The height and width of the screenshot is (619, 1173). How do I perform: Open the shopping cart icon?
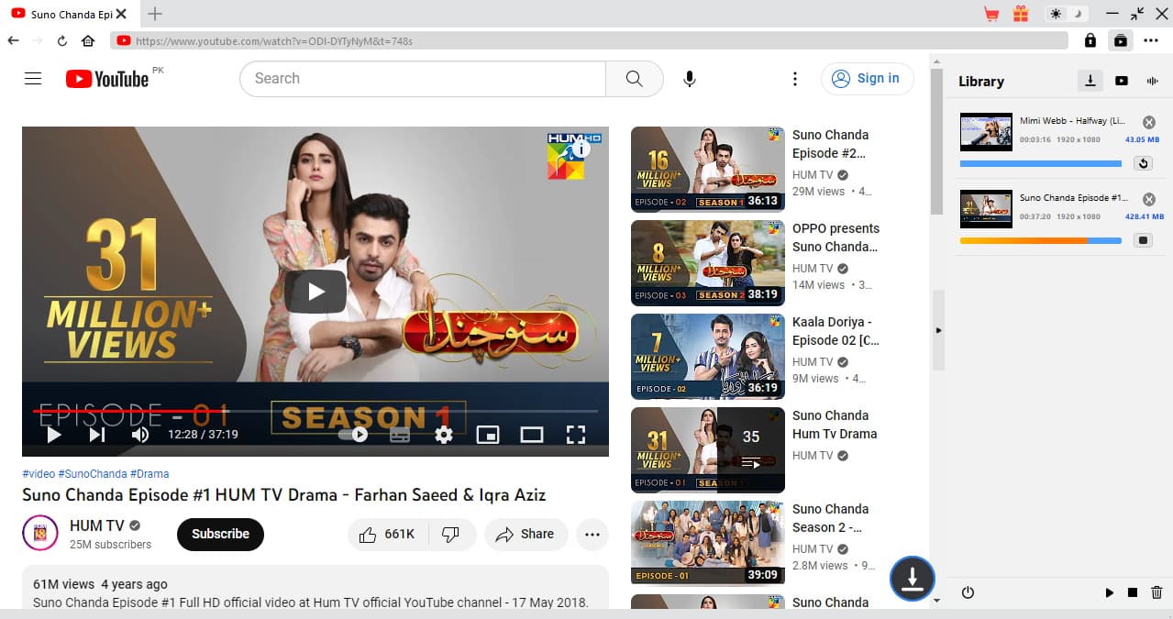990,14
